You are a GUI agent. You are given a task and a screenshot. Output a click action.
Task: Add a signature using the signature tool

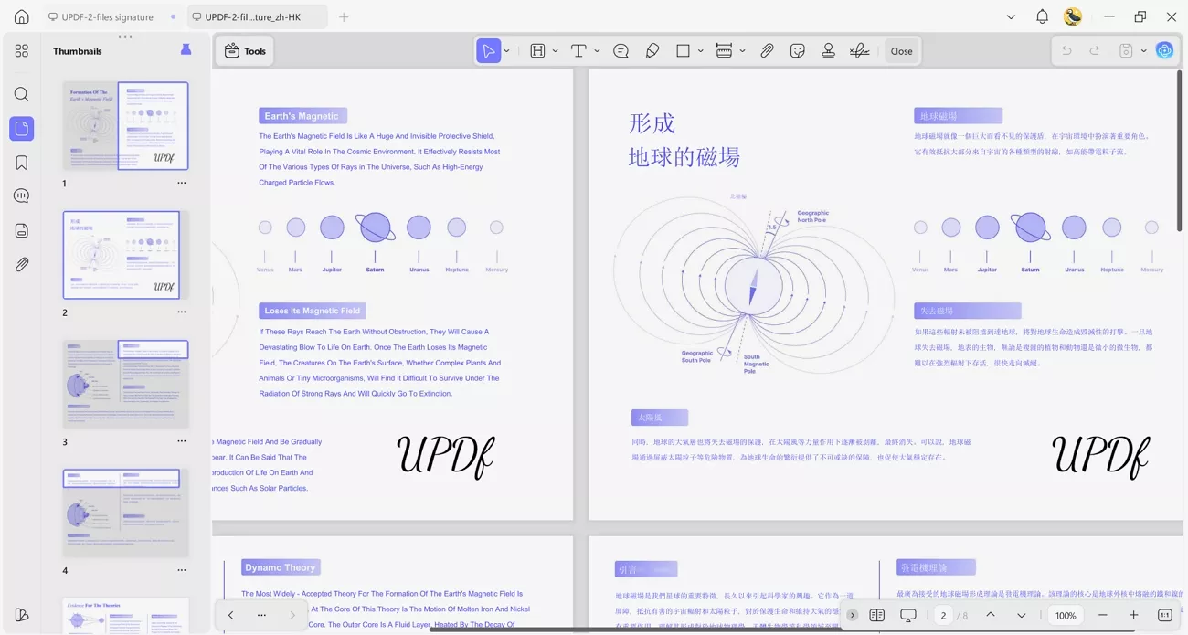click(859, 50)
